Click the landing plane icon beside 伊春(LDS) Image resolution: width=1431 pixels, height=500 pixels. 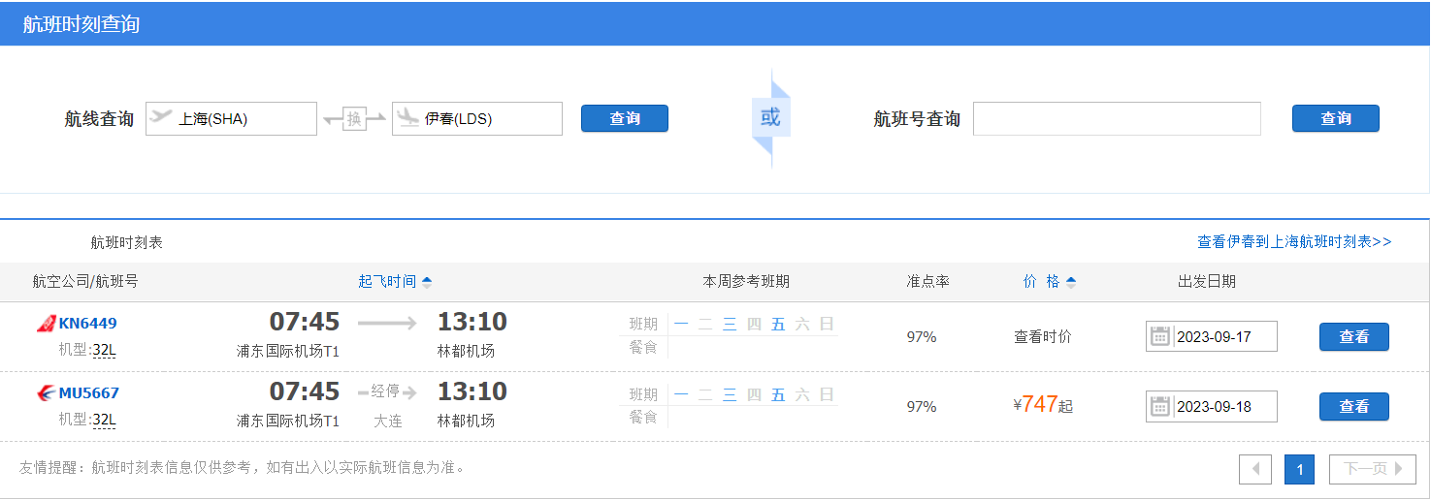click(407, 118)
